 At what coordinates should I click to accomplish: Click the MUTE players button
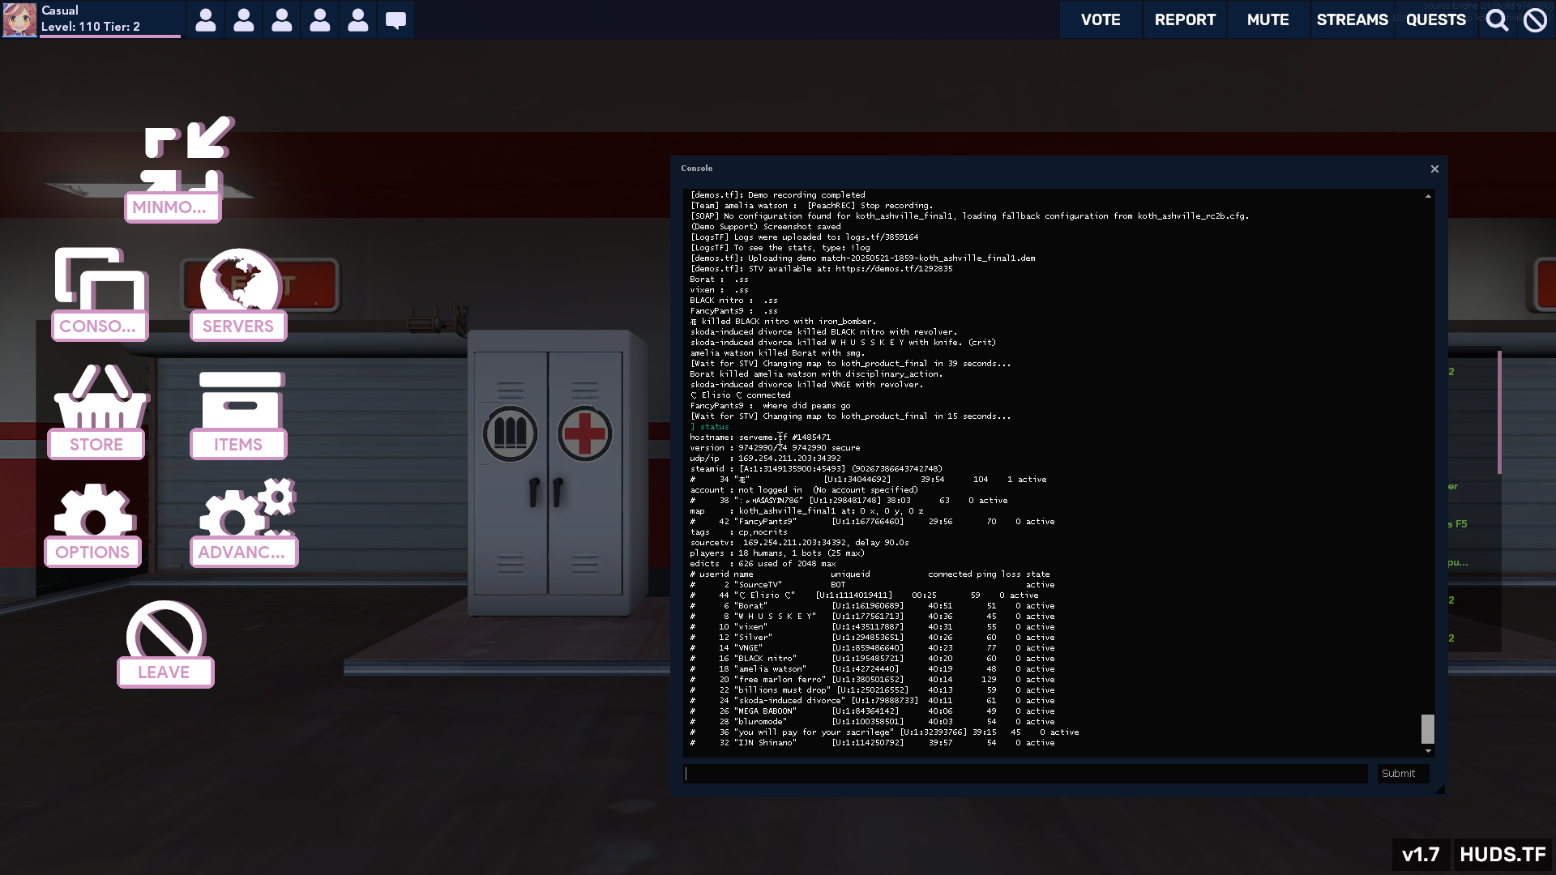point(1267,19)
